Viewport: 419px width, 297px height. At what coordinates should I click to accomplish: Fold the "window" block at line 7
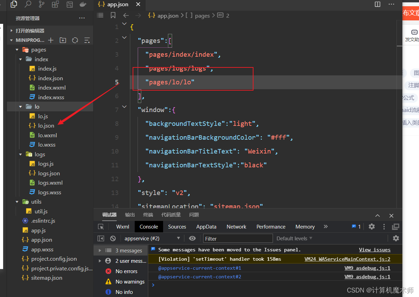click(124, 107)
